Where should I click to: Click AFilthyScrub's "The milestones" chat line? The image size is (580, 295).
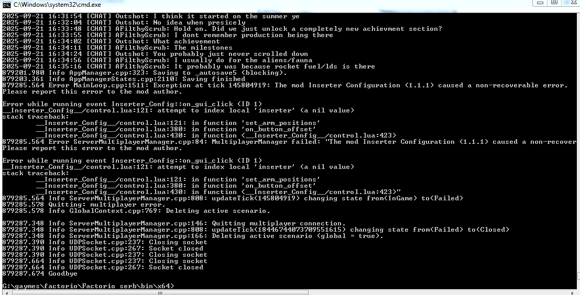click(x=117, y=48)
